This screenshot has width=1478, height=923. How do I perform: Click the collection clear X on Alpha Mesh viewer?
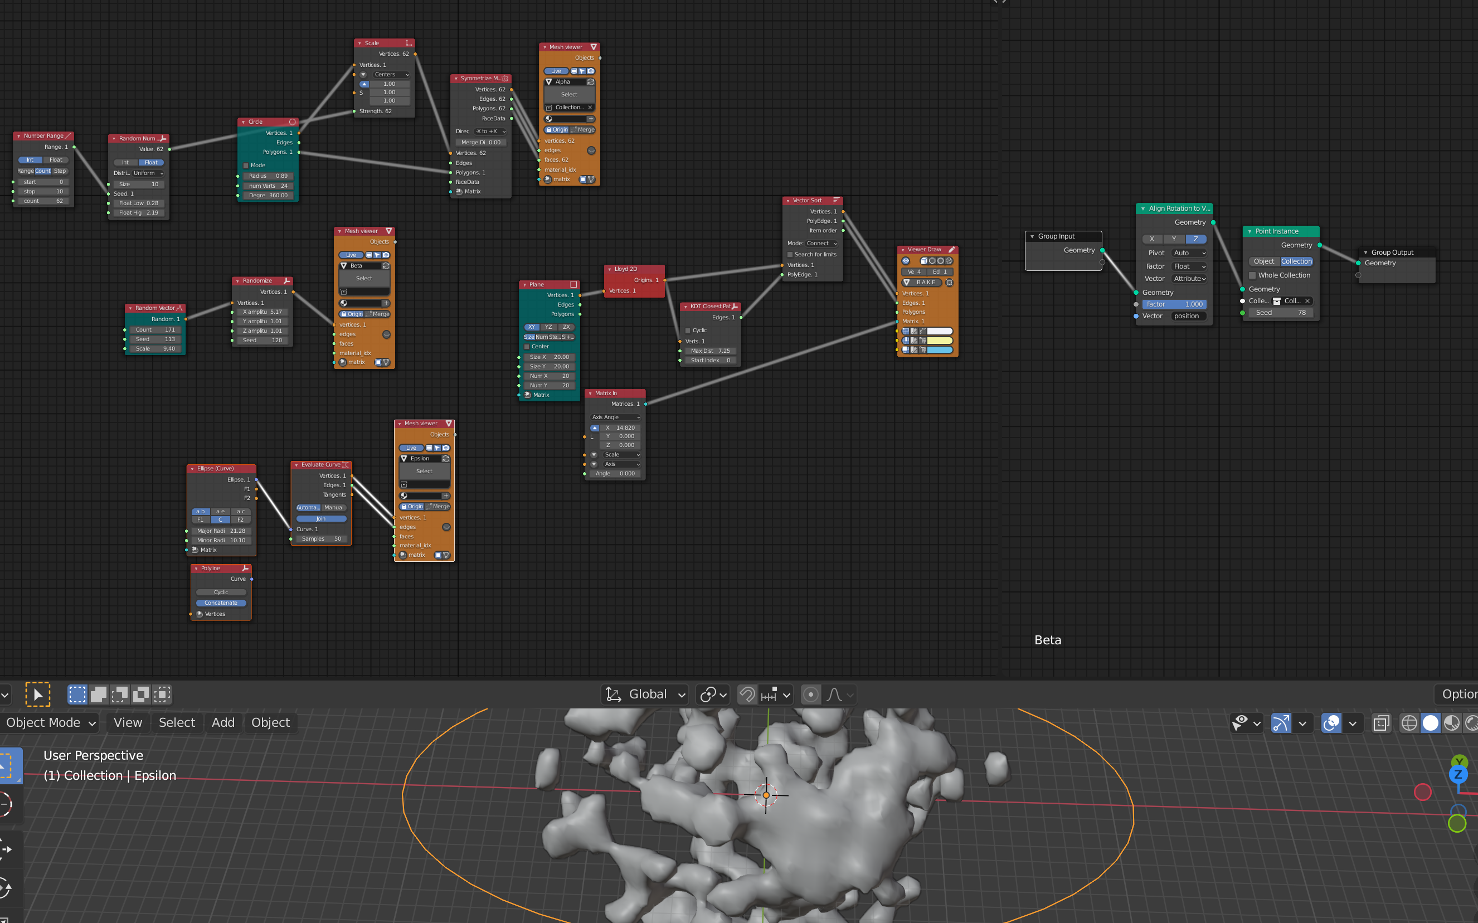(590, 108)
